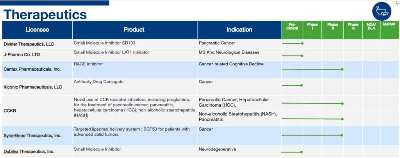
Task: Select the Neurodegenerative indication cell
Action: coord(239,151)
